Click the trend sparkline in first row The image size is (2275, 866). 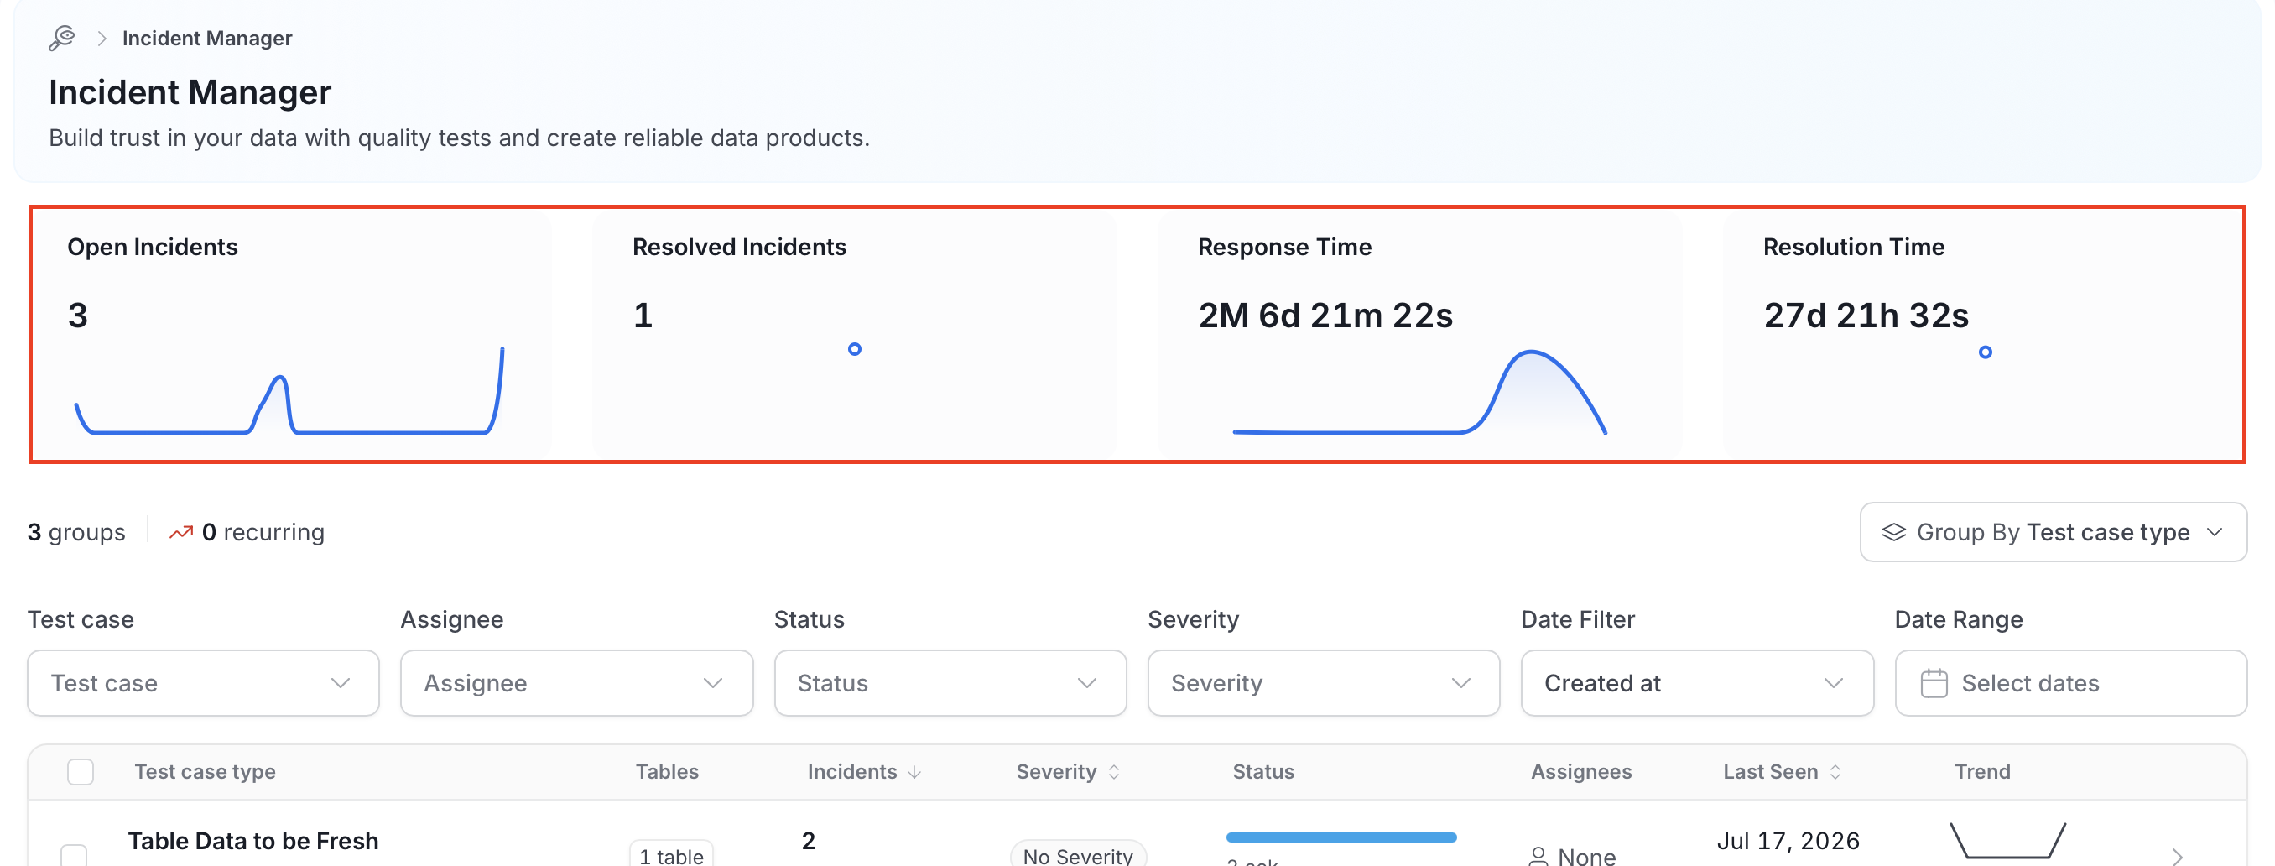tap(2007, 840)
